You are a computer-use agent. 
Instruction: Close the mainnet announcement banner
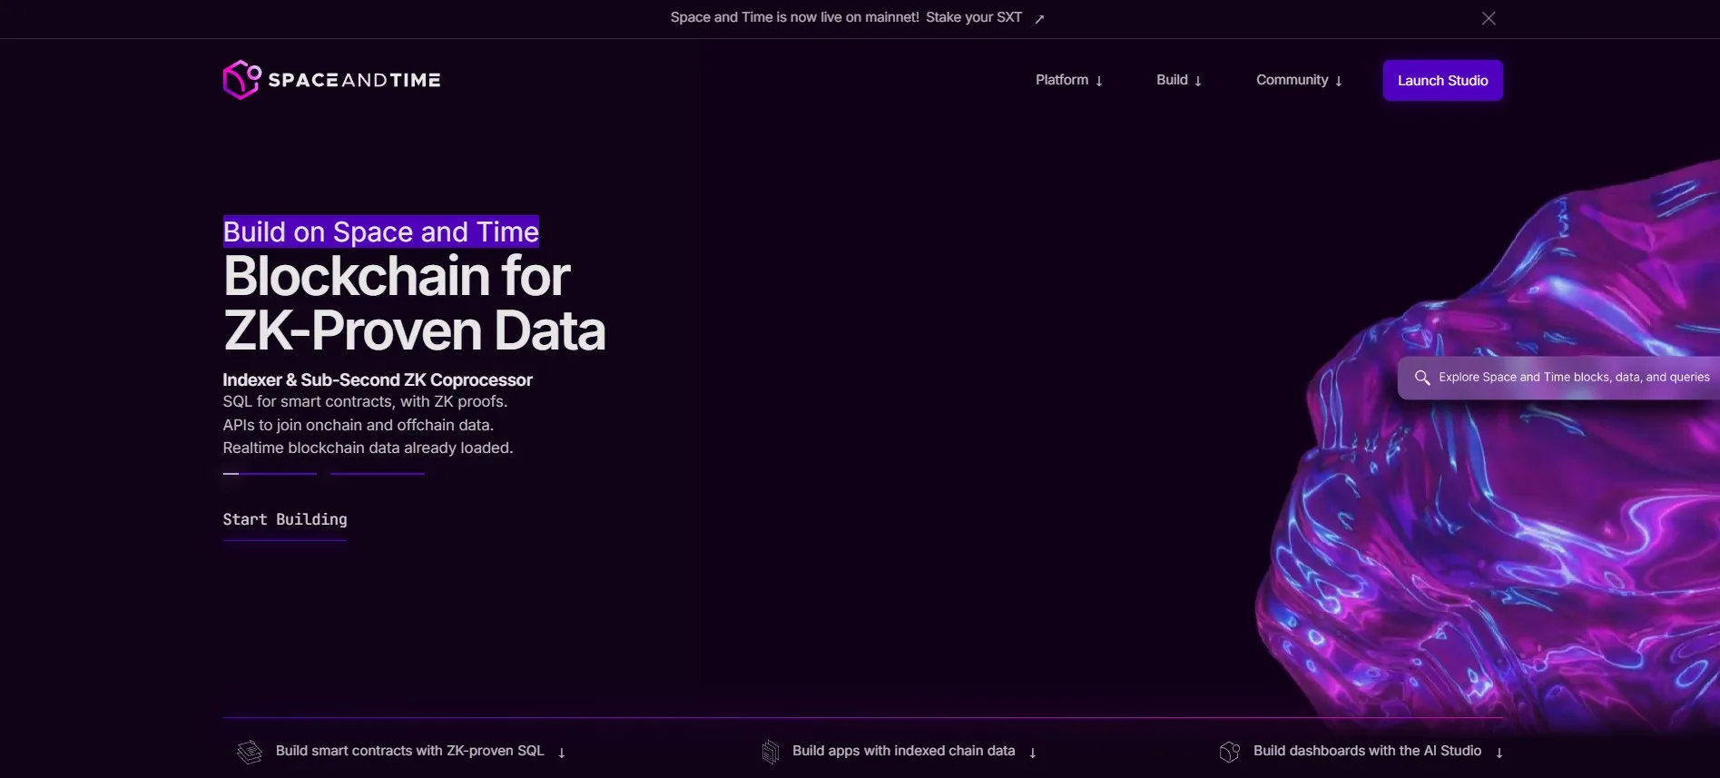pyautogui.click(x=1489, y=18)
